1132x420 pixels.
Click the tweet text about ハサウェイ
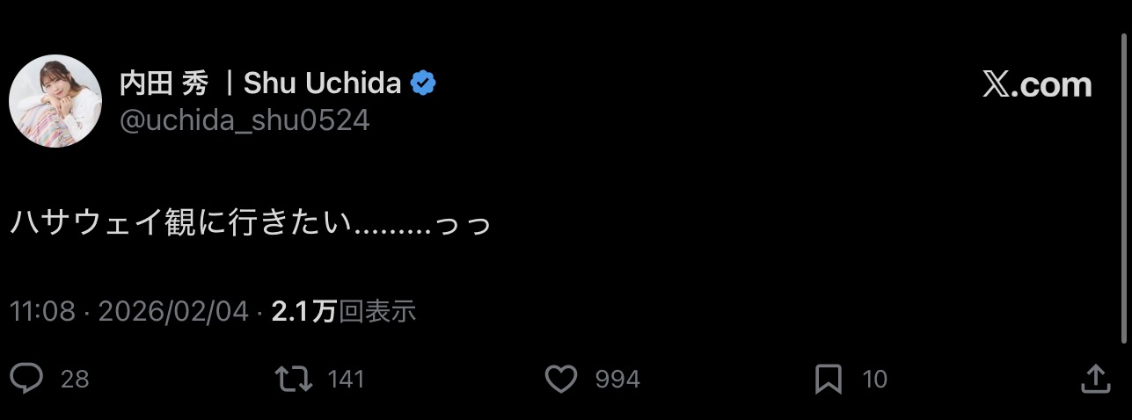[x=251, y=223]
